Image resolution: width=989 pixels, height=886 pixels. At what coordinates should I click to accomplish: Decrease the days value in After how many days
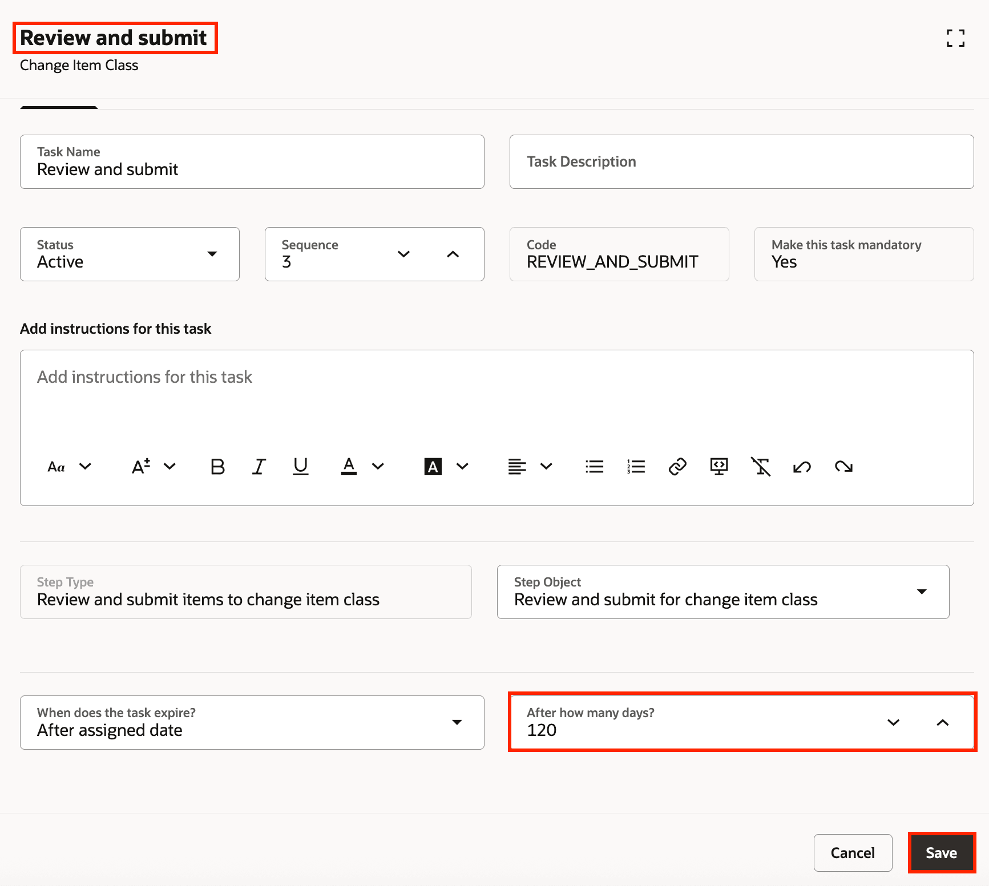pos(894,722)
